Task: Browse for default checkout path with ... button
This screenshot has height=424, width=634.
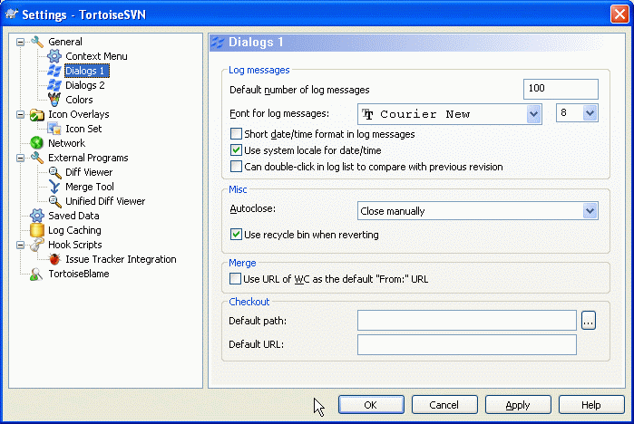Action: tap(589, 321)
